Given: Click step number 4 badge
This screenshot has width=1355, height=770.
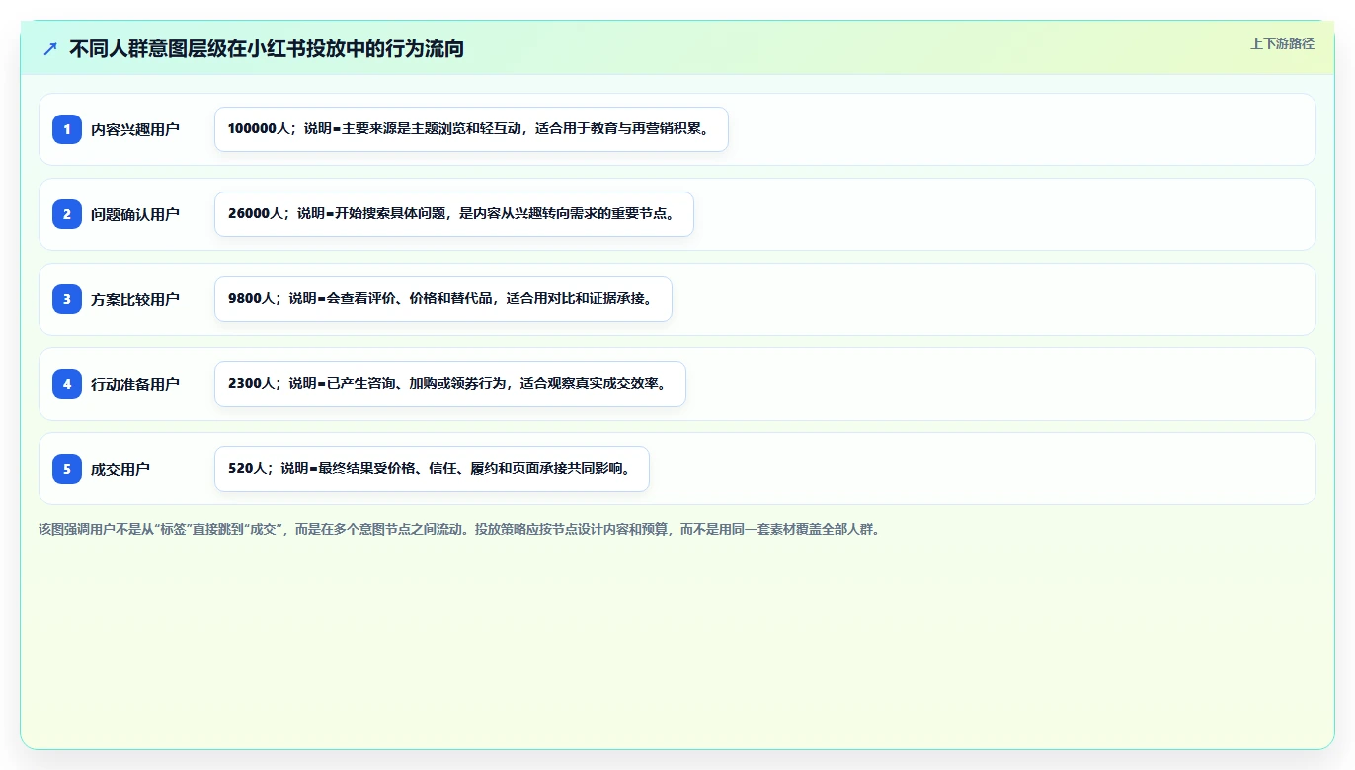Looking at the screenshot, I should point(67,384).
